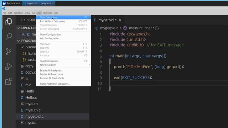Click the printf code line
This screenshot has width=228, height=128.
pyautogui.click(x=149, y=67)
